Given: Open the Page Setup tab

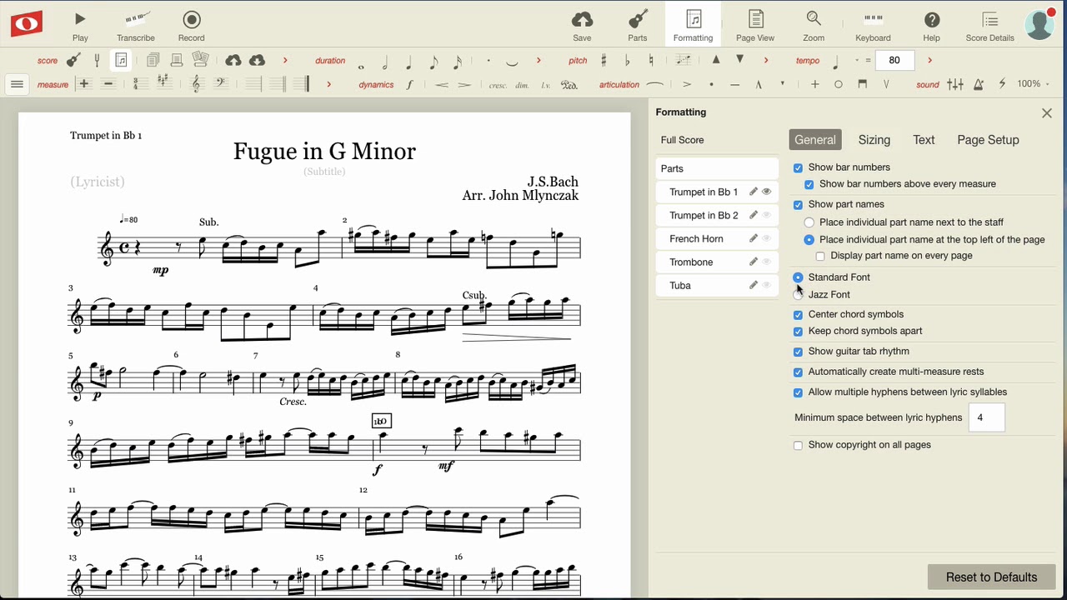Looking at the screenshot, I should (988, 140).
